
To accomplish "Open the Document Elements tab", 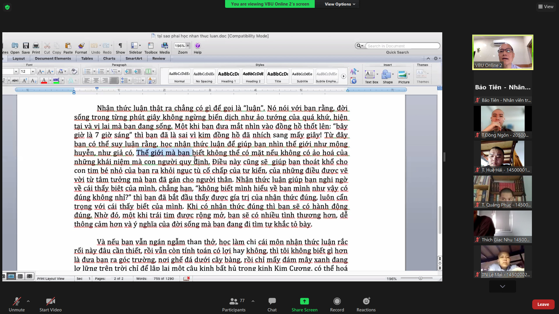I will click(53, 58).
